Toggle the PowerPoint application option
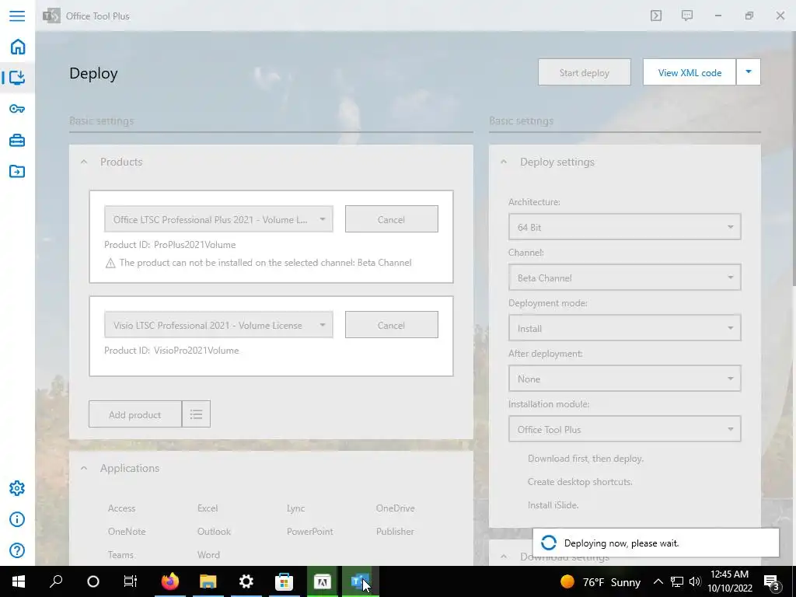 (x=309, y=532)
